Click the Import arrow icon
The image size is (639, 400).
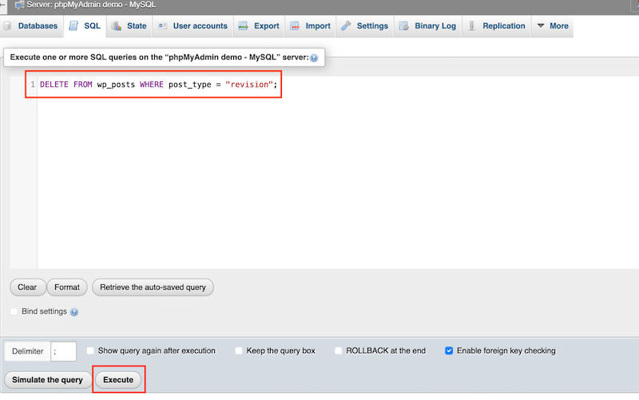pos(295,26)
